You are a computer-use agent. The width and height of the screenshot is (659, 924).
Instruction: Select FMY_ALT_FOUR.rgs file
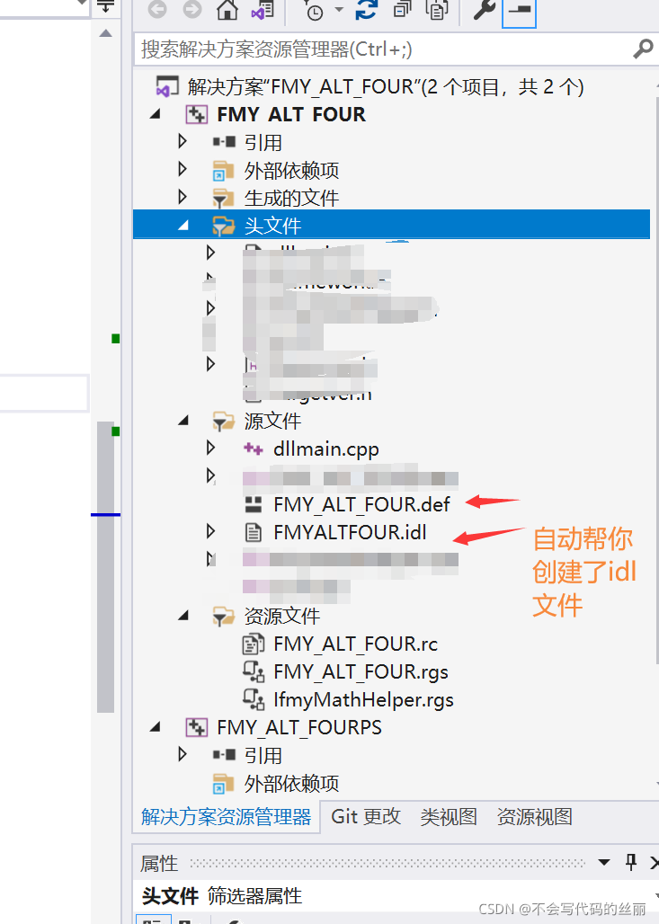[x=361, y=671]
